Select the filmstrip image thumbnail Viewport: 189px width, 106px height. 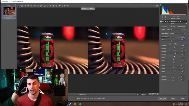9,11
